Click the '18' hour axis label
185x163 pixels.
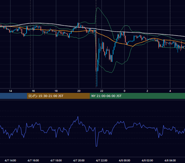coord(56,91)
